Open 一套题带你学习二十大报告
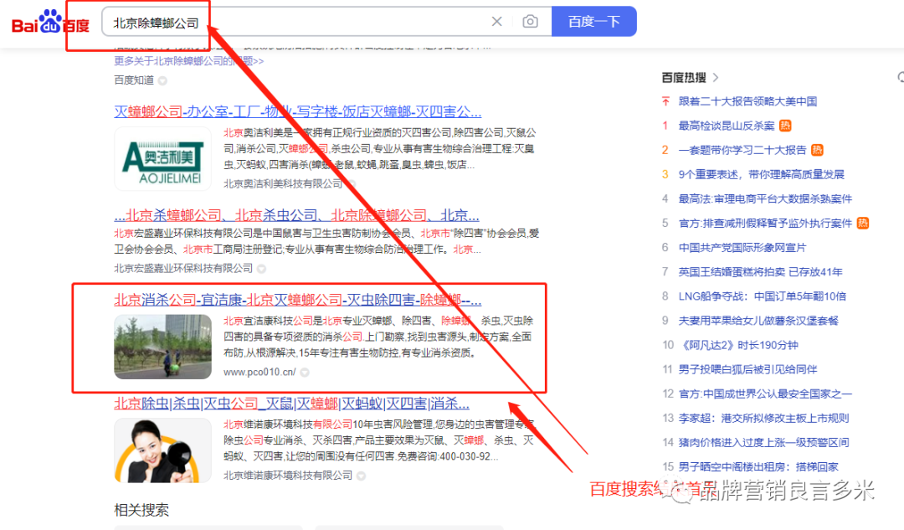 (x=742, y=150)
